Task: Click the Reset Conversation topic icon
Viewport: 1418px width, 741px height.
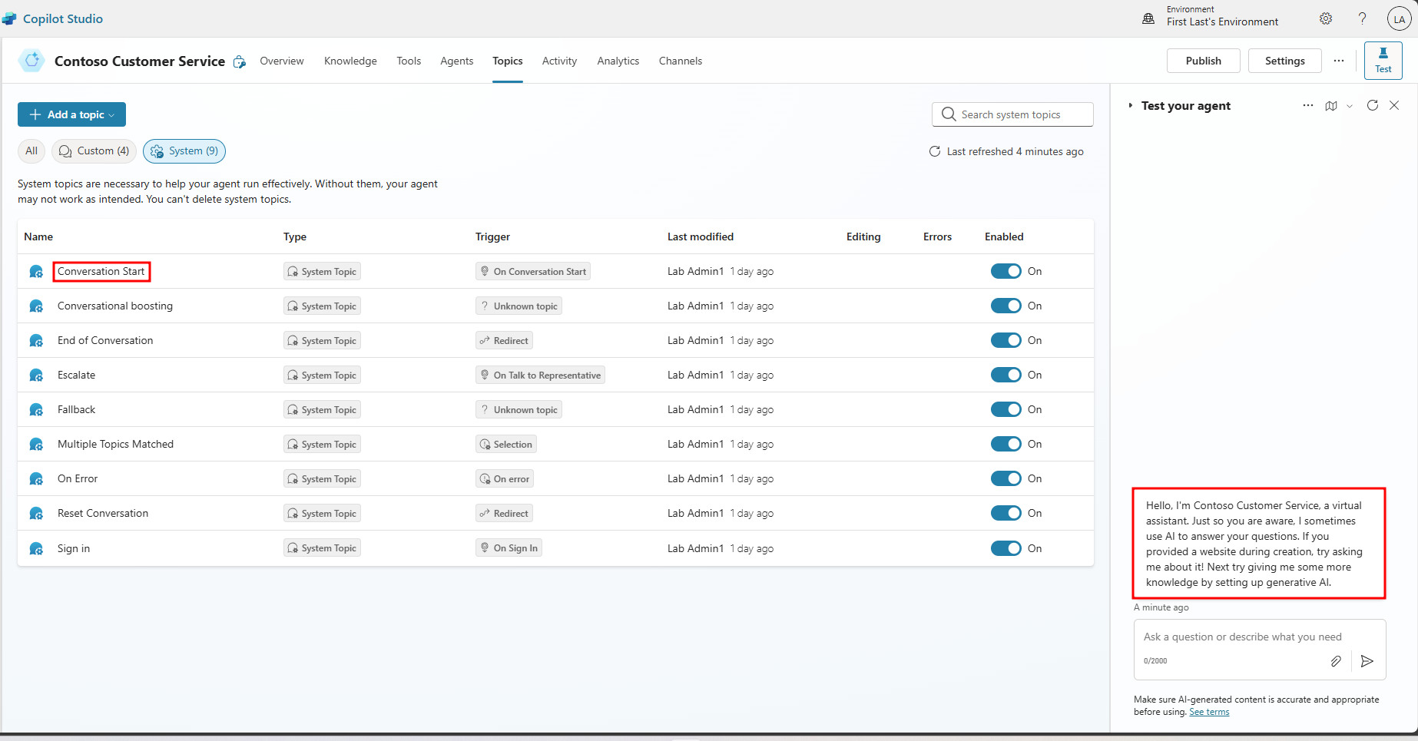Action: pos(36,513)
